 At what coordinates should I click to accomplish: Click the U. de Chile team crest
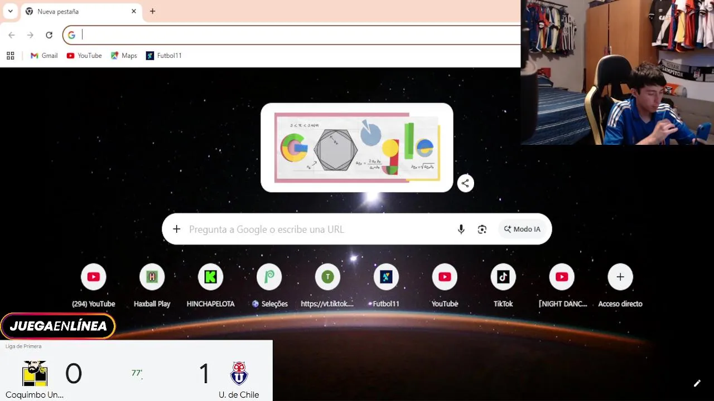point(239,373)
